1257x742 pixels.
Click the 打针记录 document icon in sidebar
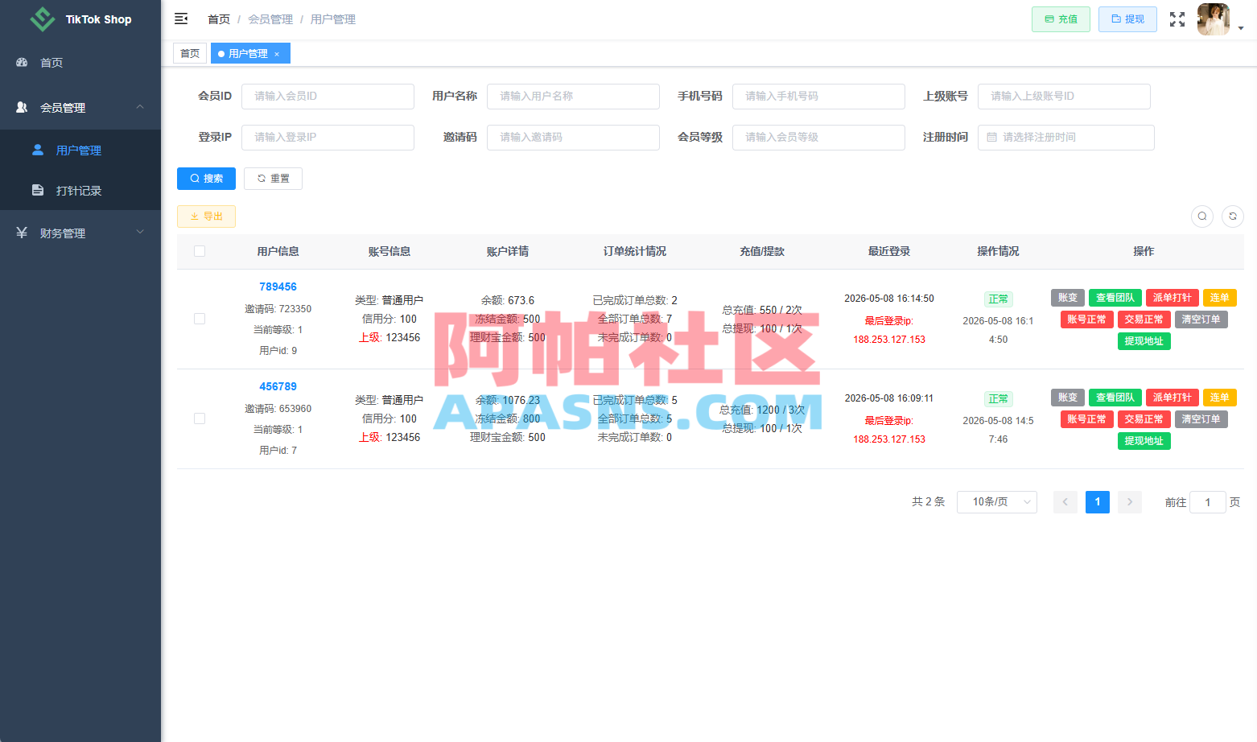click(x=38, y=190)
